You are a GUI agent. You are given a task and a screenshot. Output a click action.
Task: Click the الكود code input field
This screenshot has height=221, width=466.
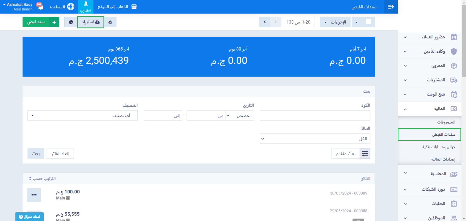click(x=315, y=115)
